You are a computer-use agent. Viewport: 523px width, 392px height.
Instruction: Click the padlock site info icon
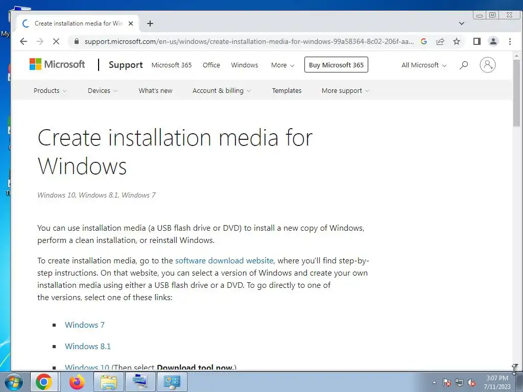point(77,41)
